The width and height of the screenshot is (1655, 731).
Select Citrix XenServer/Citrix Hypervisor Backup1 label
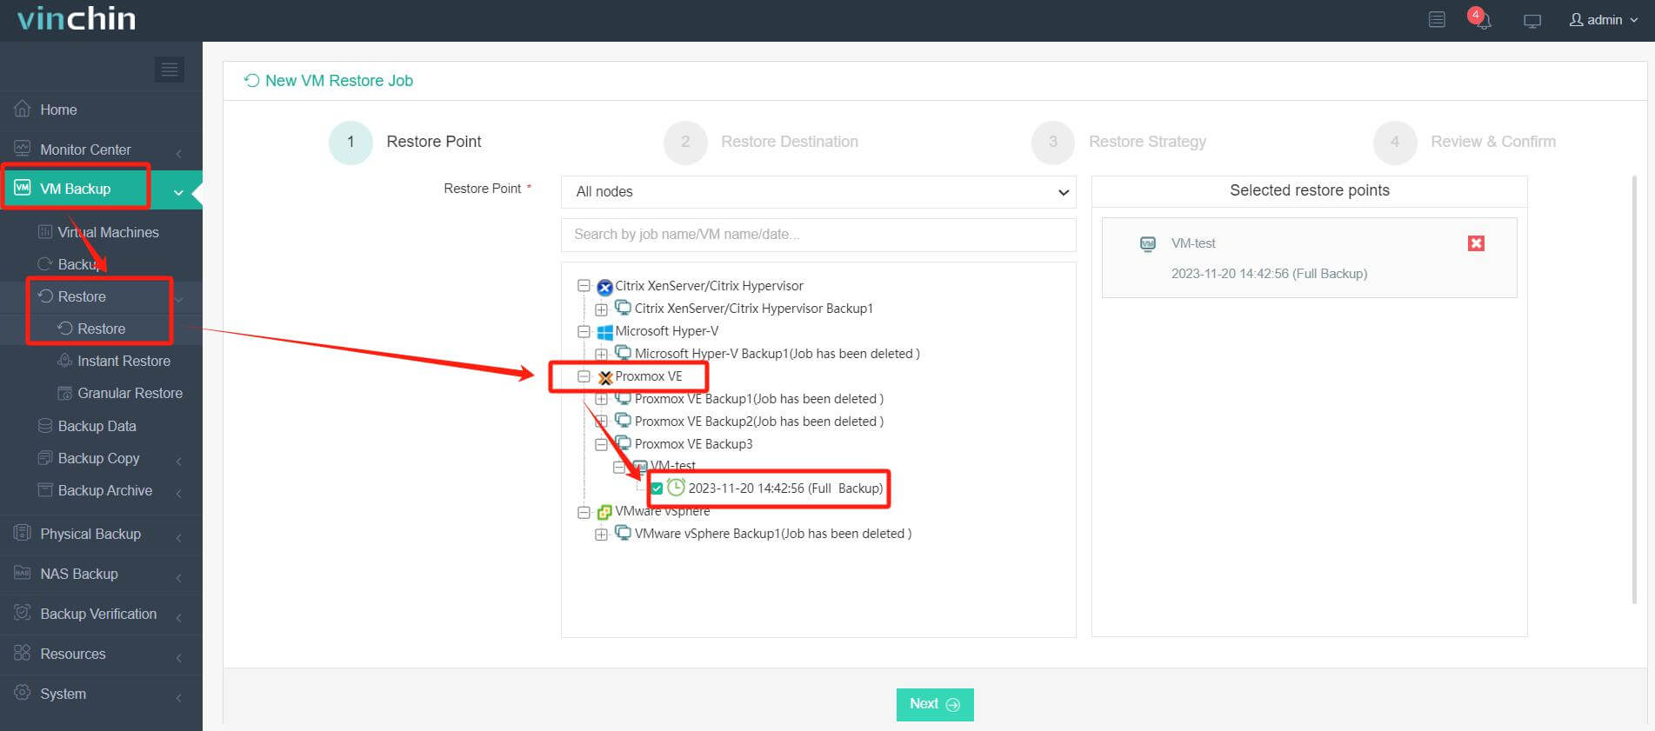753,309
